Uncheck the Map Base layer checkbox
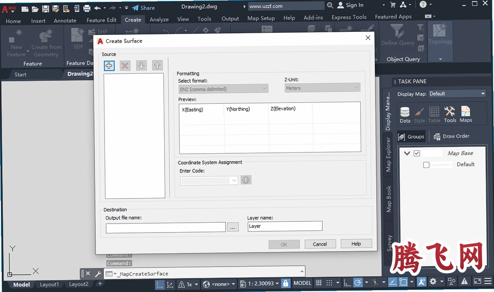 click(x=417, y=153)
